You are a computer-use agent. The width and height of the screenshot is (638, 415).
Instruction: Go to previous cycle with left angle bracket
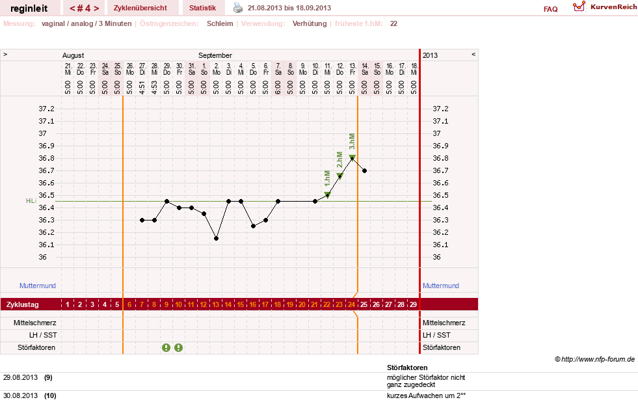tap(72, 8)
